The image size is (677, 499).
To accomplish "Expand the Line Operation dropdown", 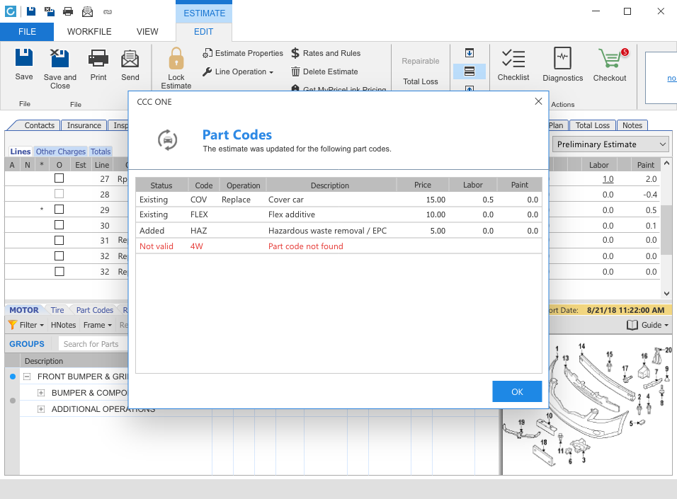I will [239, 72].
